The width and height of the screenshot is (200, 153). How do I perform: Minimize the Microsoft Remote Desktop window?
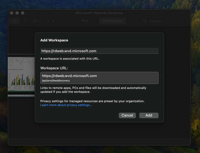[17, 13]
